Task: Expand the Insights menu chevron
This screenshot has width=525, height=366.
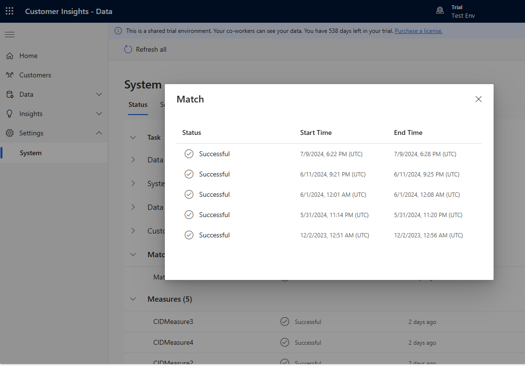Action: point(99,114)
